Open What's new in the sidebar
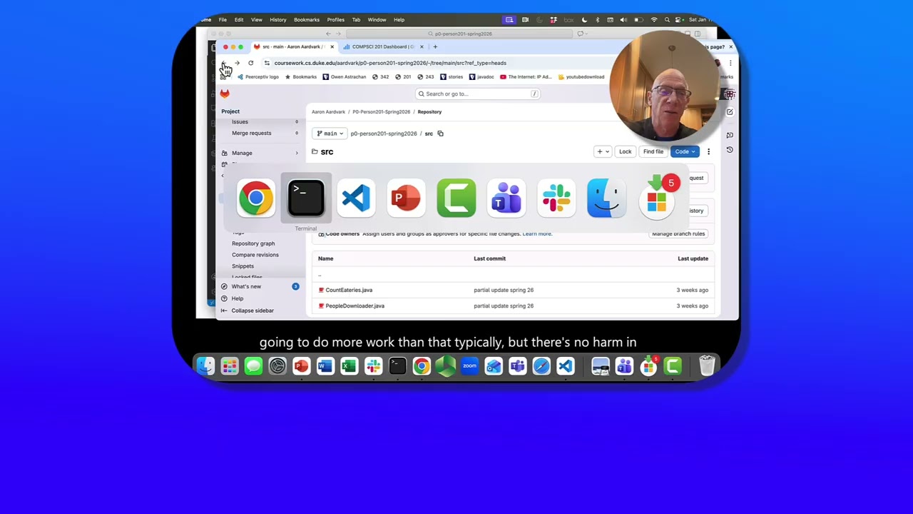 click(x=246, y=286)
